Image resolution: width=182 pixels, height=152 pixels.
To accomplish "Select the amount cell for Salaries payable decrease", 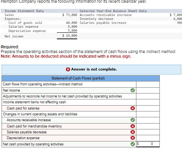I will pos(148,132).
